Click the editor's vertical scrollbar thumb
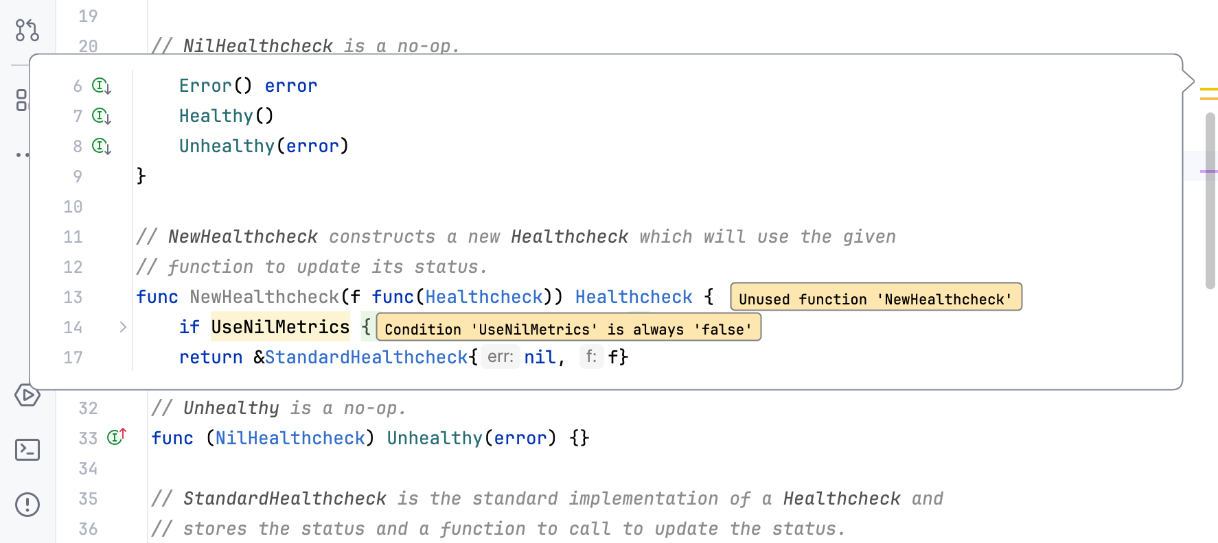The image size is (1218, 543). [x=1210, y=199]
